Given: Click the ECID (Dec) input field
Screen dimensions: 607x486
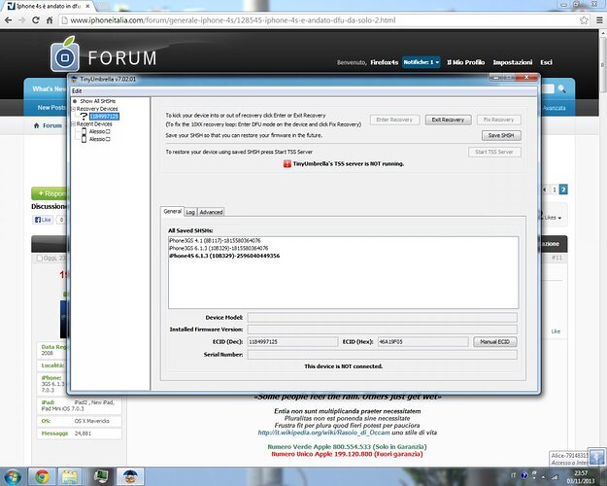Looking at the screenshot, I should tap(291, 343).
